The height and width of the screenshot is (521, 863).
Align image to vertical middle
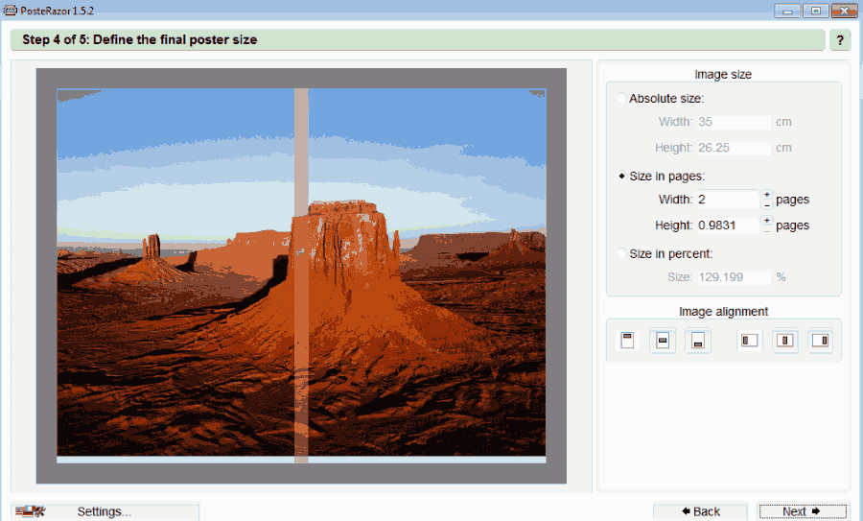pos(662,341)
